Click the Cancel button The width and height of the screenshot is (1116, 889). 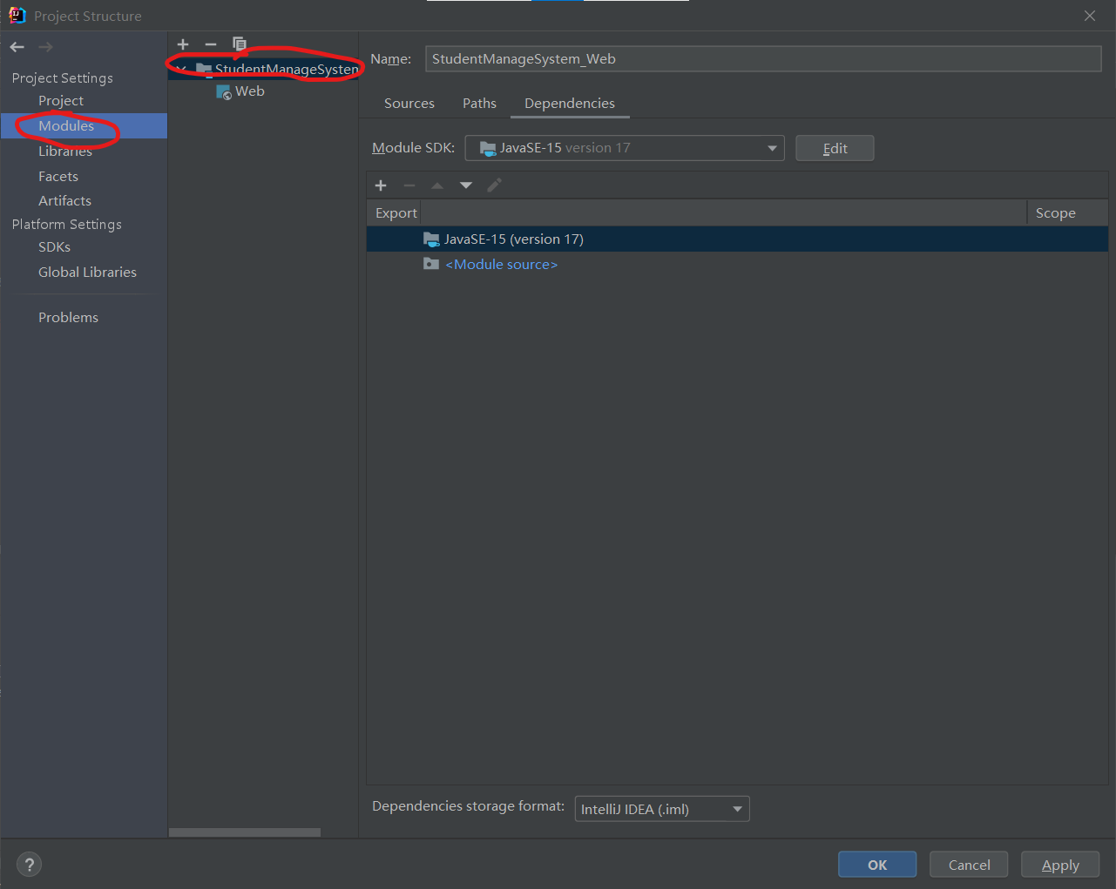(969, 865)
